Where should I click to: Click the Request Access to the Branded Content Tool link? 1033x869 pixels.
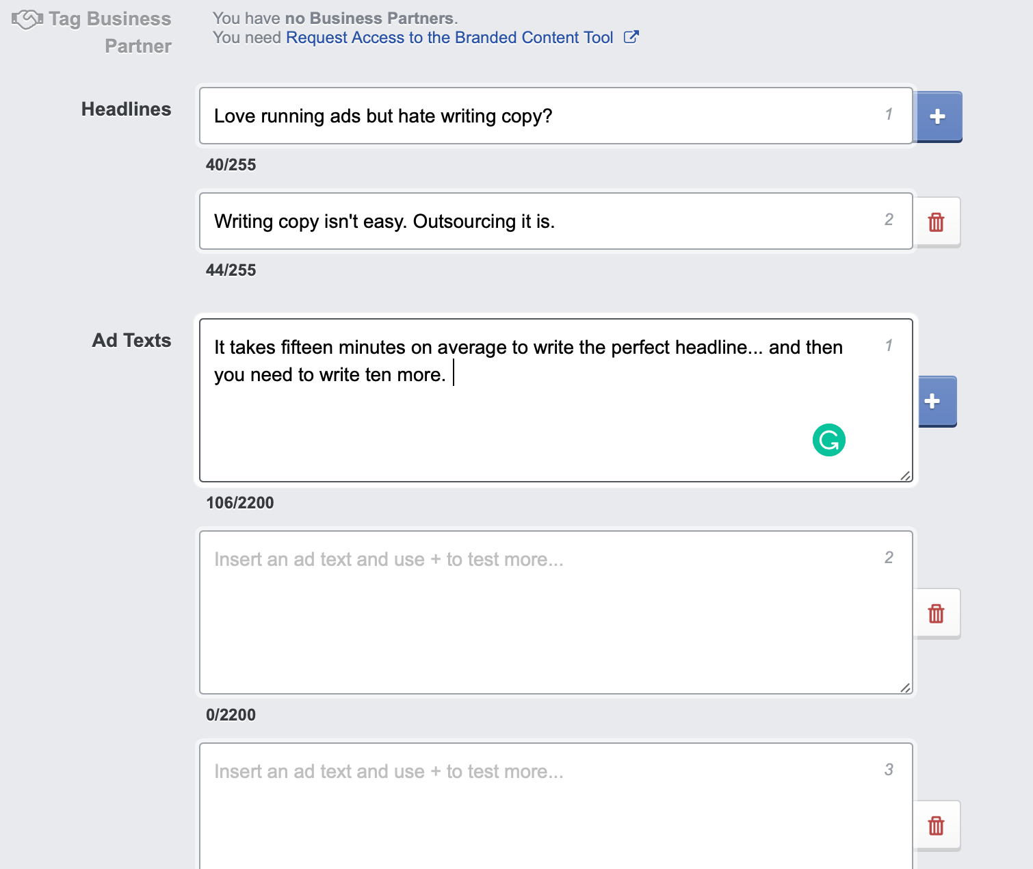pos(448,37)
